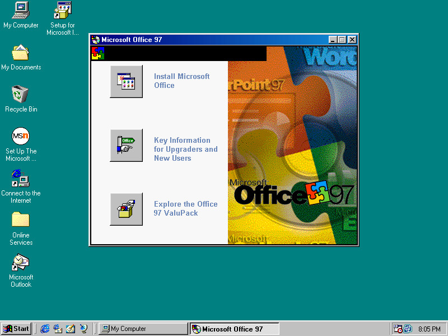
Task: Click the blue tray icon beside the clock
Action: [x=408, y=329]
